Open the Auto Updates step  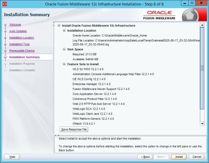(x=18, y=31)
